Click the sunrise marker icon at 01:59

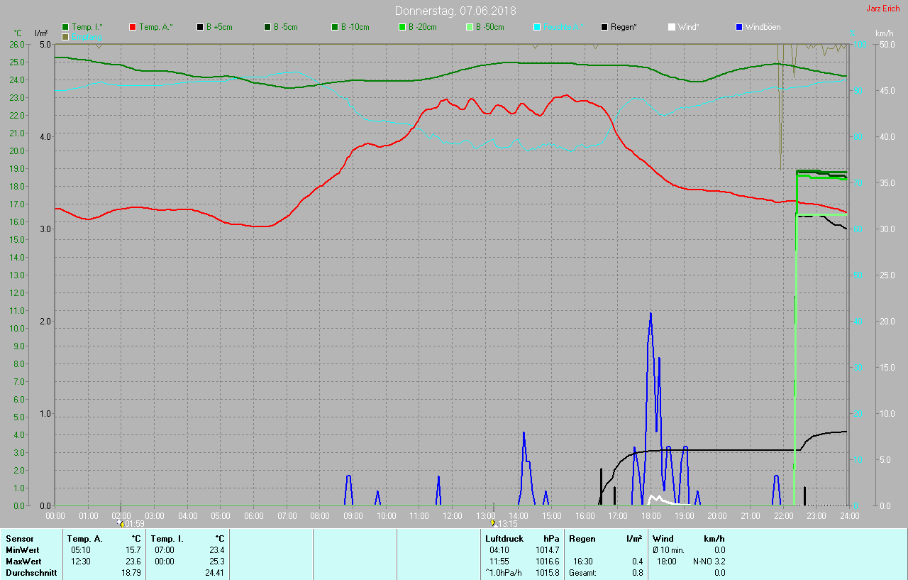point(120,523)
